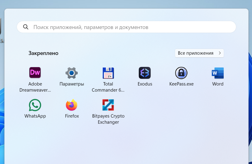Launch Total Commander 64 floppy icon

[108, 73]
